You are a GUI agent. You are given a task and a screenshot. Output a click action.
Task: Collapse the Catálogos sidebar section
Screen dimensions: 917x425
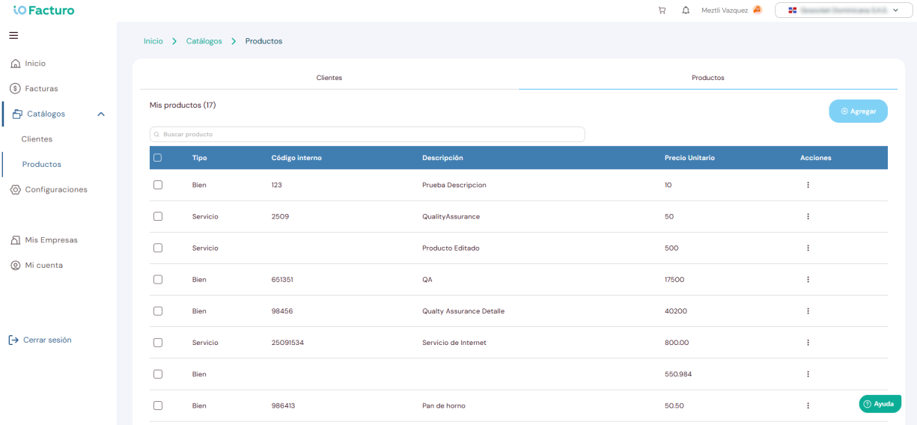click(101, 114)
